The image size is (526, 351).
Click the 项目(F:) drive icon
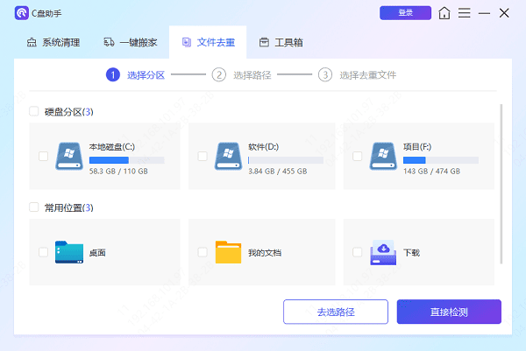click(383, 157)
